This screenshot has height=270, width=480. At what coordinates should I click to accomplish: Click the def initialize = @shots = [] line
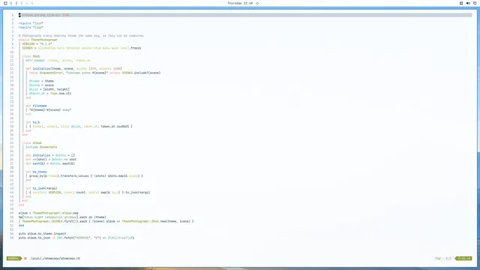point(50,155)
